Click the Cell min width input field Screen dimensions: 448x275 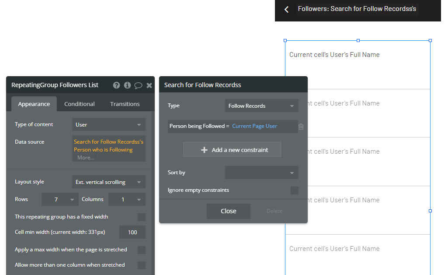132,233
